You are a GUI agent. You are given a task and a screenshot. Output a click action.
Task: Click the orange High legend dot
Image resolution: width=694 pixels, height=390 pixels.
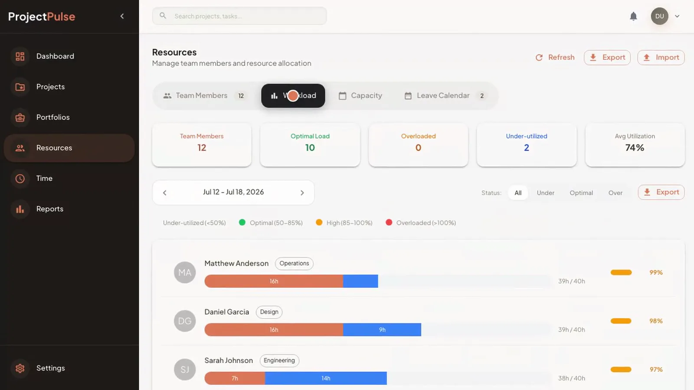pyautogui.click(x=319, y=222)
